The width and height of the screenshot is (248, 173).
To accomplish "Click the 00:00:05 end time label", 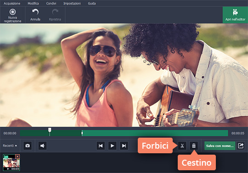I will coord(238,133).
